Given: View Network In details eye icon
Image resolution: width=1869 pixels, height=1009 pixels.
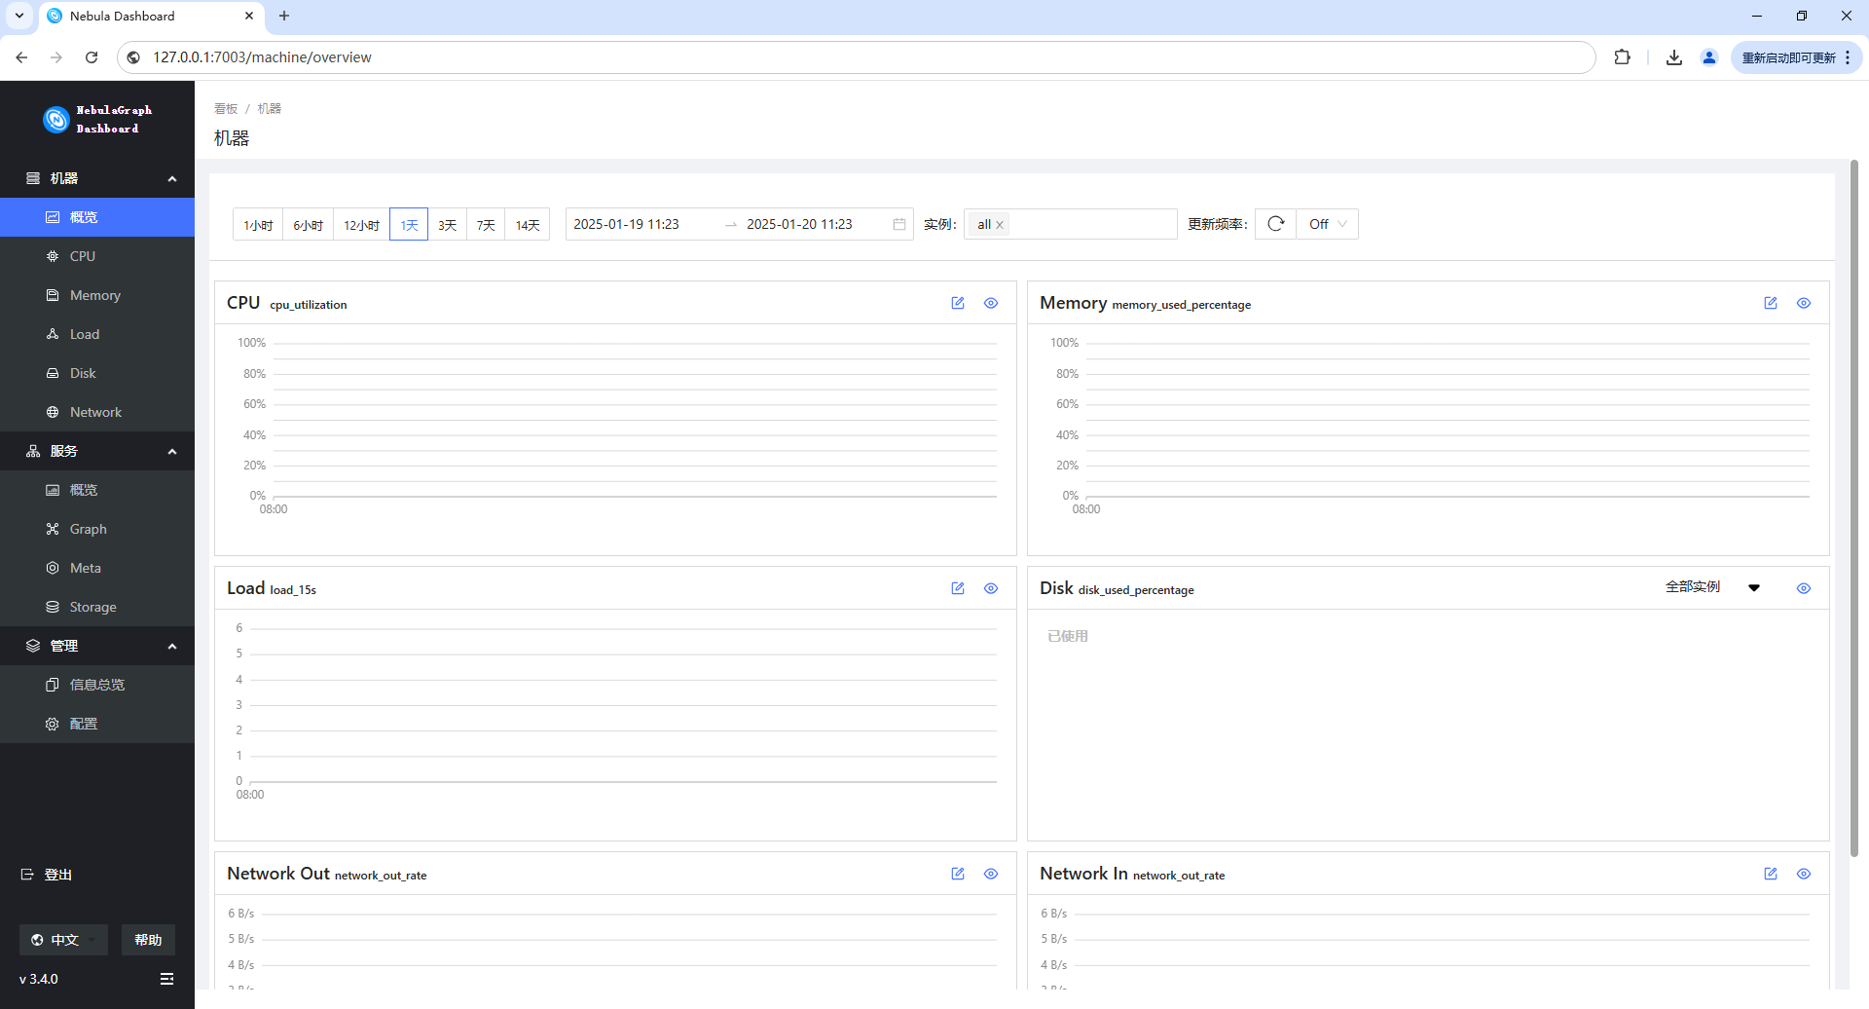Looking at the screenshot, I should [x=1804, y=874].
